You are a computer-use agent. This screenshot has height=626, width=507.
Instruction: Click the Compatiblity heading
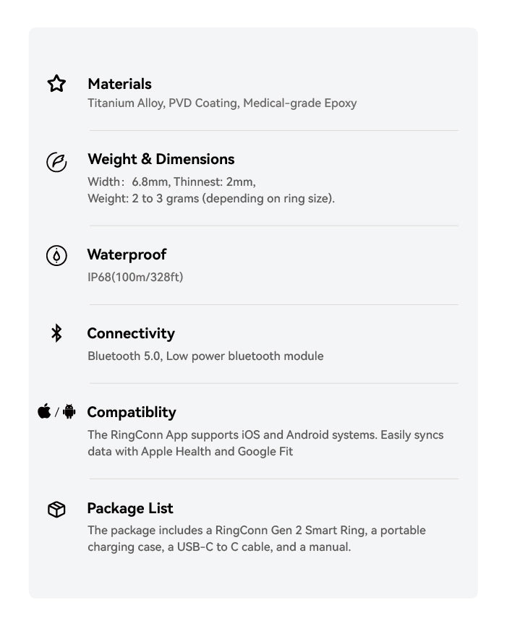tap(132, 412)
